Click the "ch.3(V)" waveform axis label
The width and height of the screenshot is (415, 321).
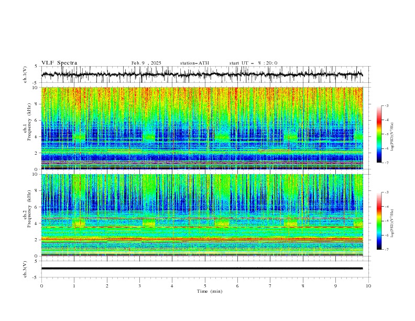pos(25,269)
